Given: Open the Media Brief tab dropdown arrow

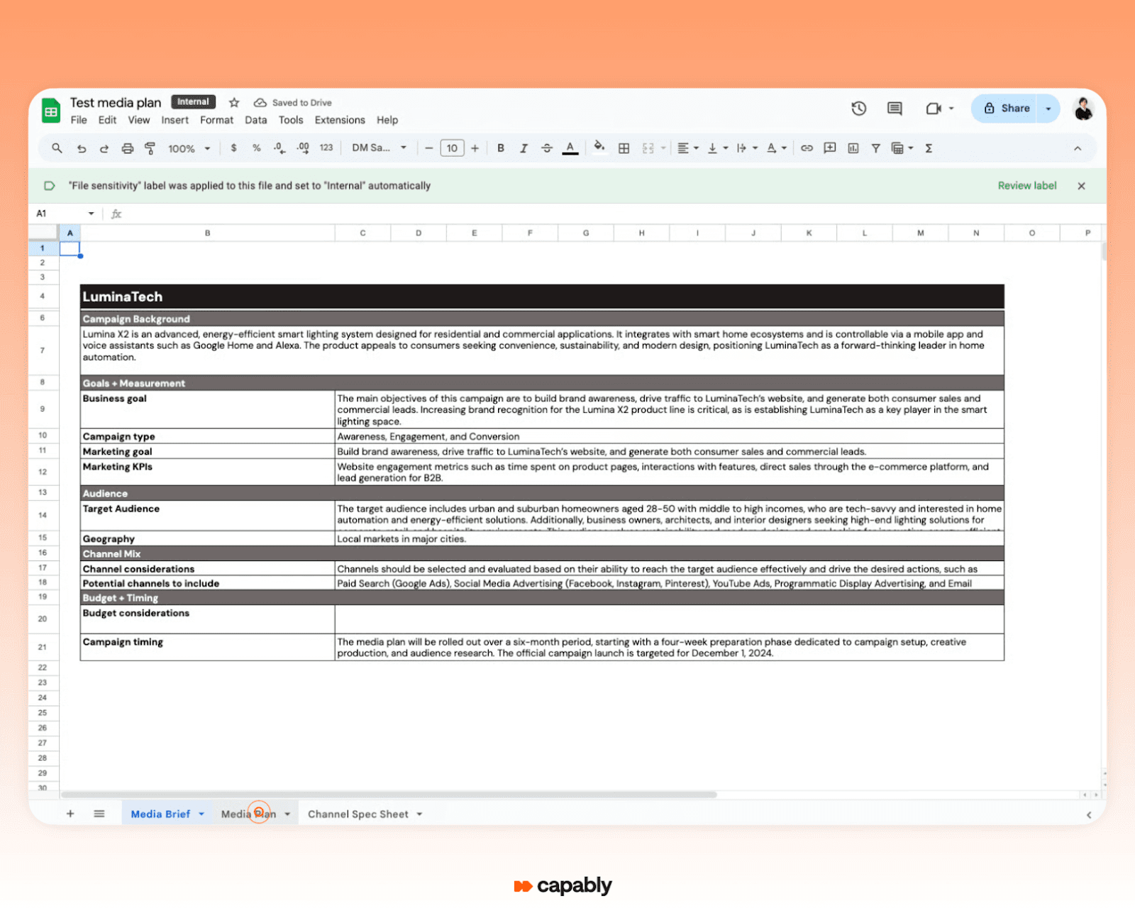Looking at the screenshot, I should [201, 814].
